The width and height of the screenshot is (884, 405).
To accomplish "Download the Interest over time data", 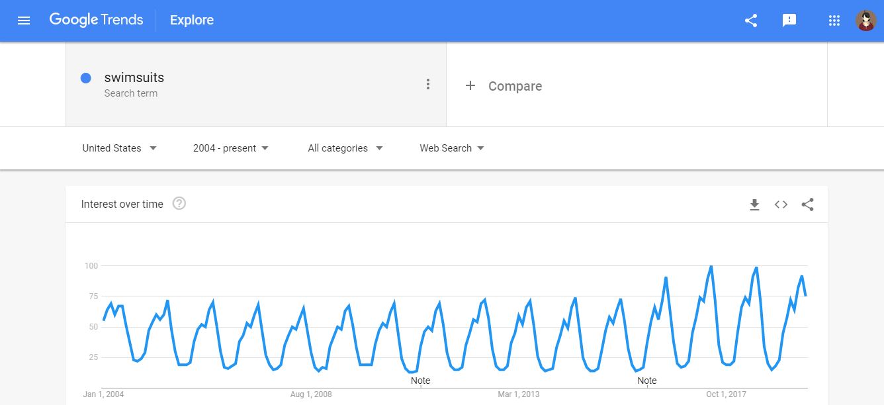I will pos(754,204).
